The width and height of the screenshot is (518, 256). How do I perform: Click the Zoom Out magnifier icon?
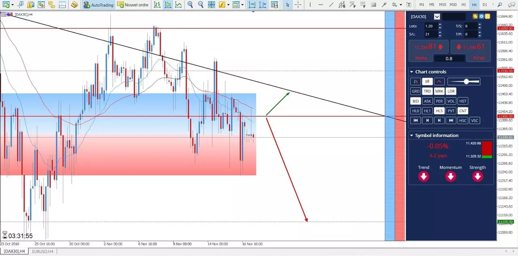tap(201, 5)
